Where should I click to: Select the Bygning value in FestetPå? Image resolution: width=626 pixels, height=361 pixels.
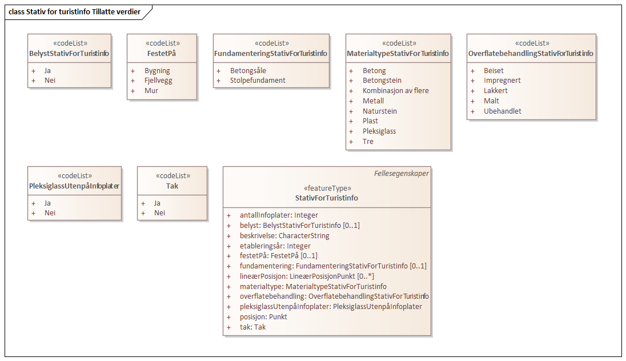(x=157, y=71)
